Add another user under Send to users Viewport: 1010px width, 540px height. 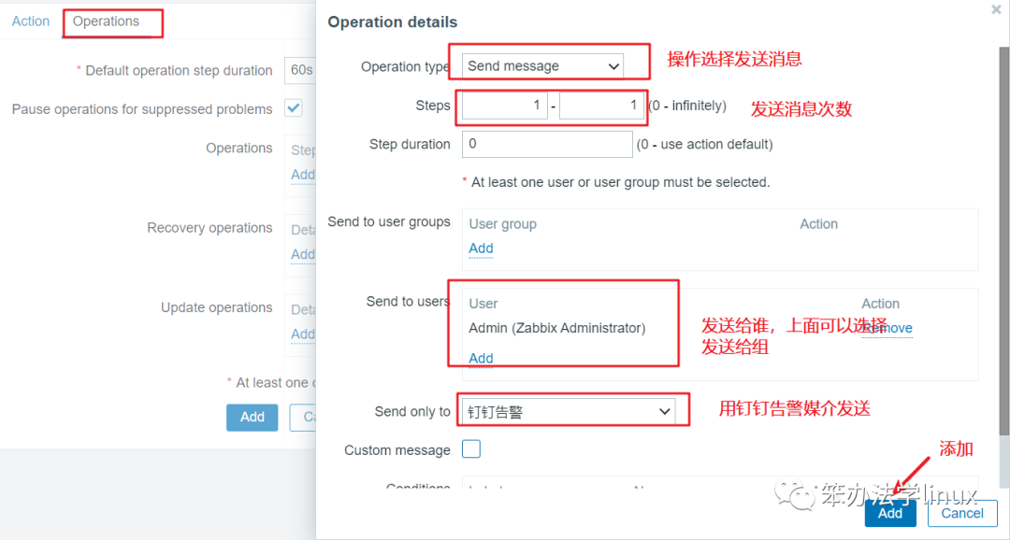[x=481, y=359]
